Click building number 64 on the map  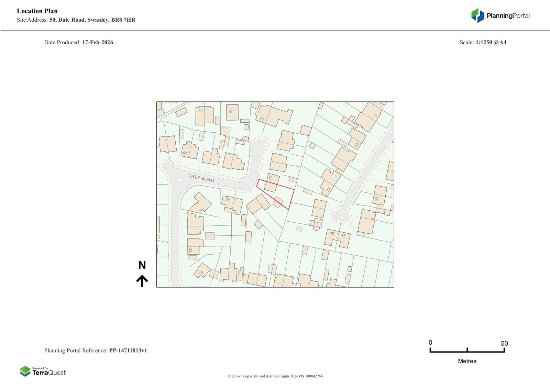262,119
